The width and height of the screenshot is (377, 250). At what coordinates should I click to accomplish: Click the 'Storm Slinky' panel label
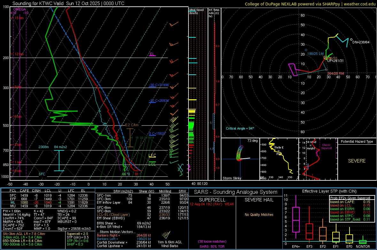pyautogui.click(x=232, y=178)
